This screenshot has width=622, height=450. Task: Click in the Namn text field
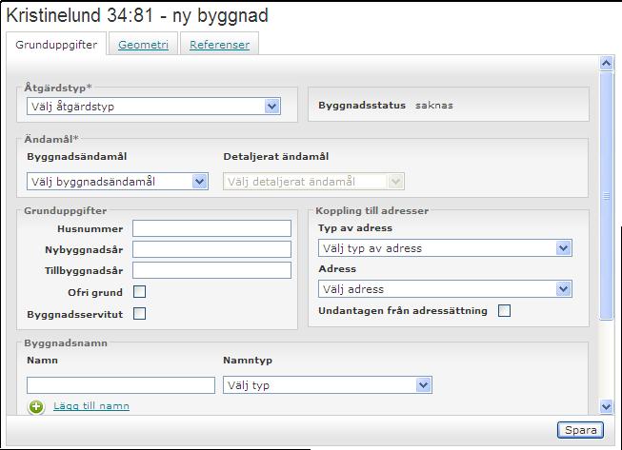coord(121,385)
